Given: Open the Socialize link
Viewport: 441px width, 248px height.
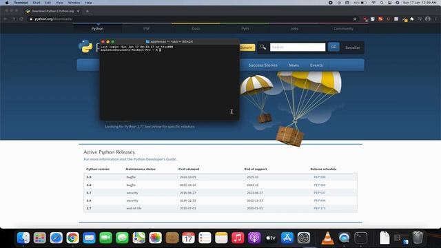Looking at the screenshot, I should point(352,48).
